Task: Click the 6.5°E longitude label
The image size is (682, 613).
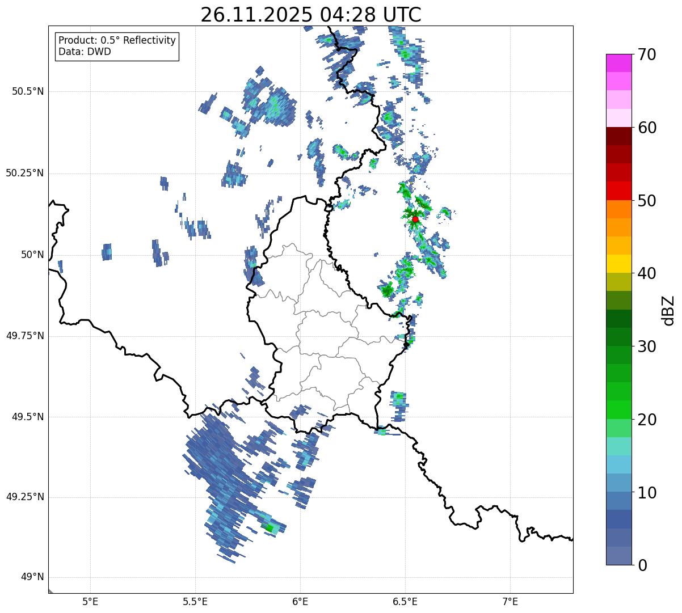Action: [405, 601]
